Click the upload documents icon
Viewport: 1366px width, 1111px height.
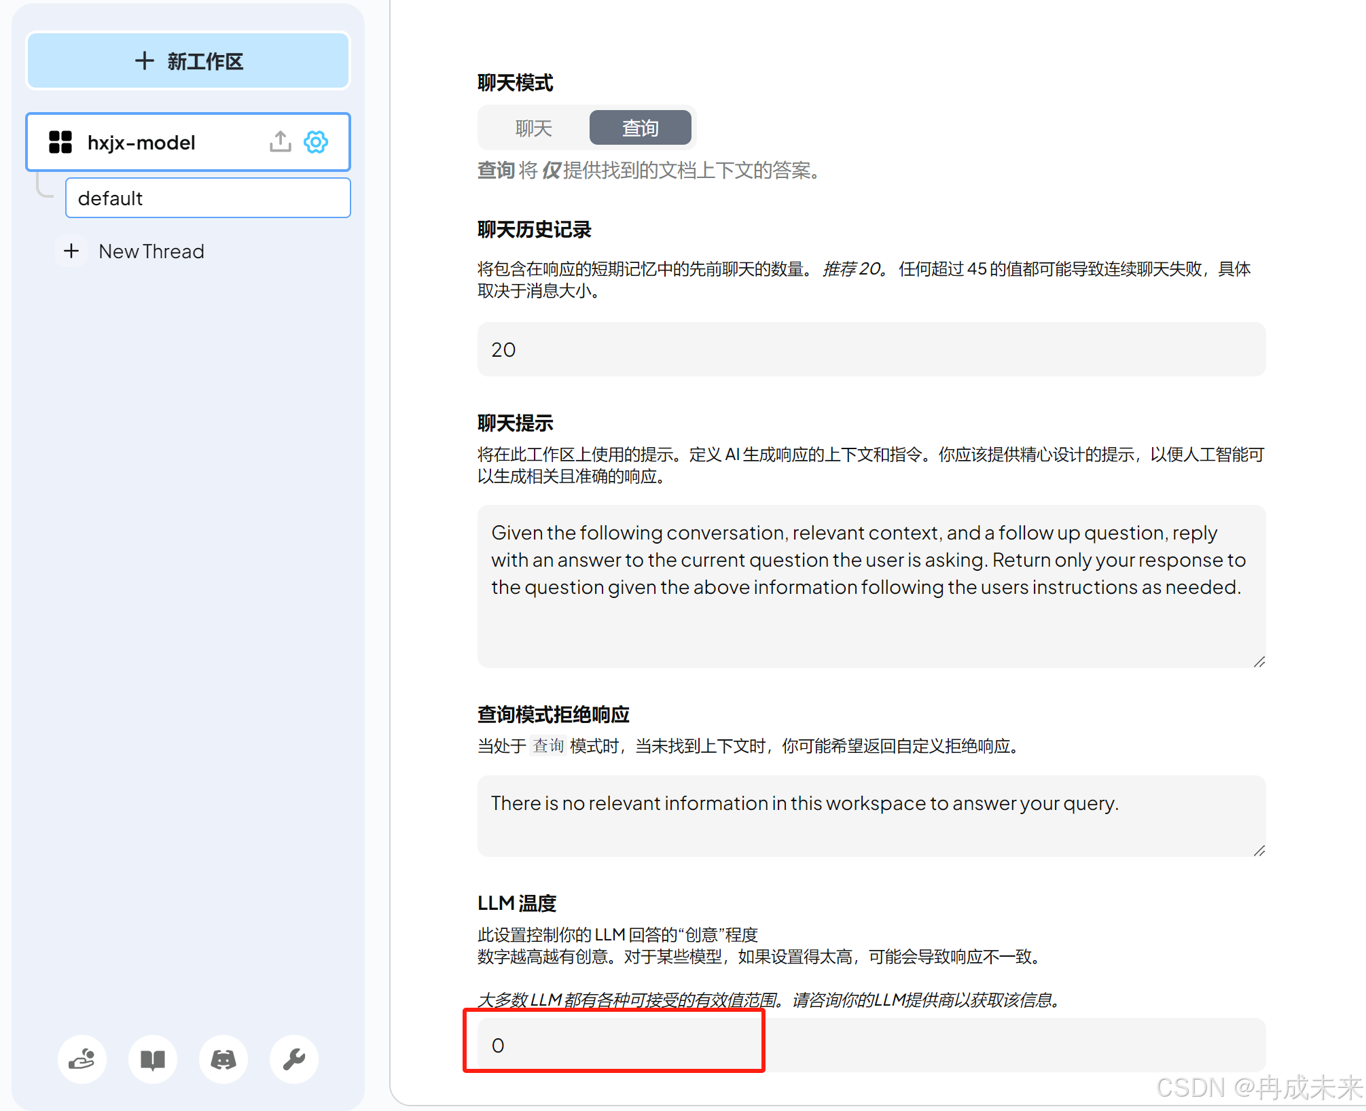point(280,142)
